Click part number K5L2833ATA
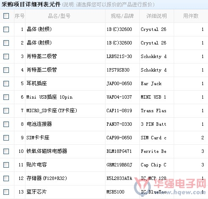208x199 pixels. tap(119, 178)
